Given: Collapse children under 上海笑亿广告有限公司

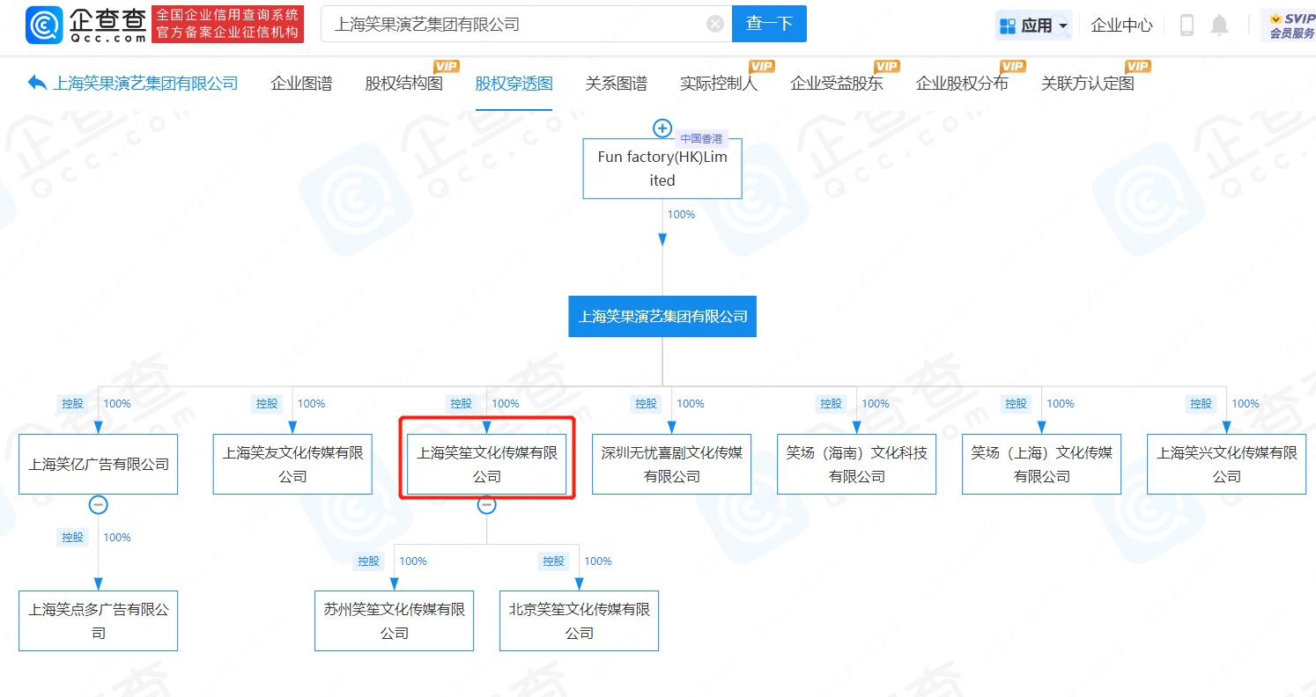Looking at the screenshot, I should click(x=99, y=505).
